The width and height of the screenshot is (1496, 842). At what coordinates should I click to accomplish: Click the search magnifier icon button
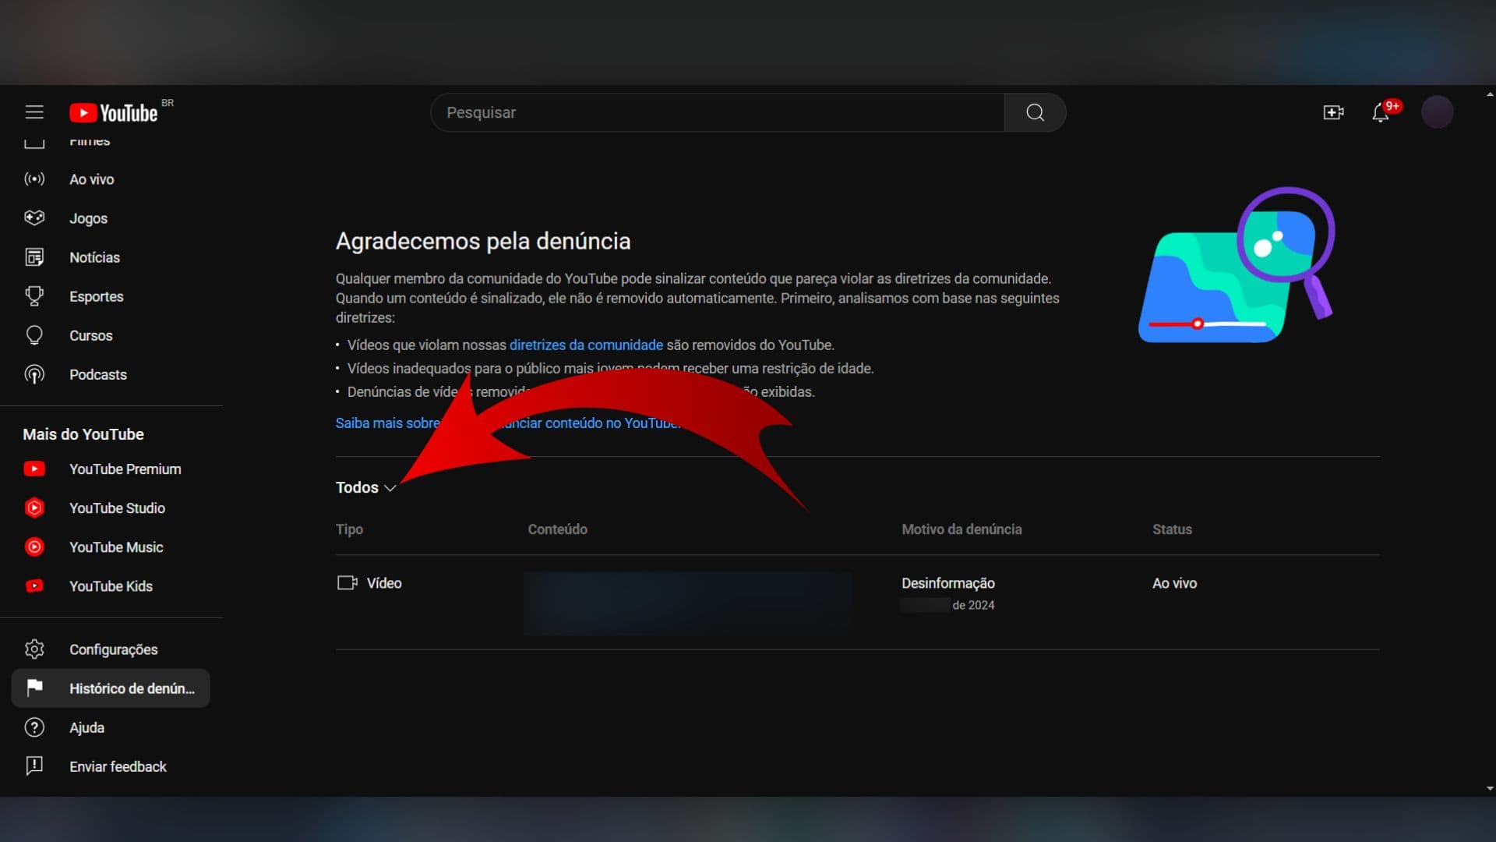(x=1035, y=112)
